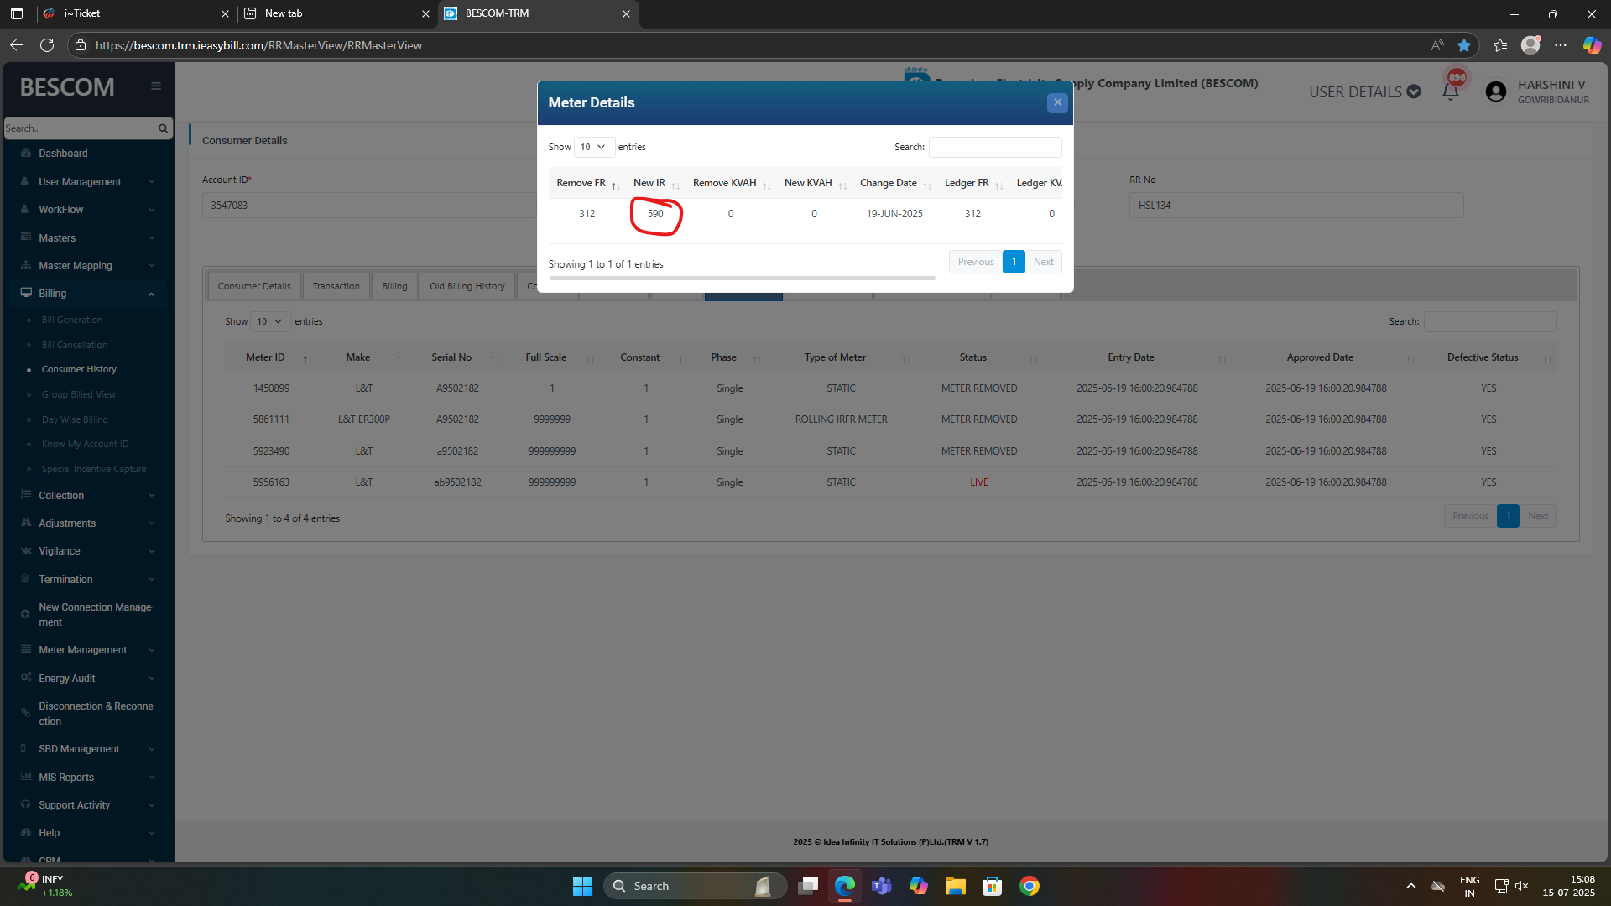The width and height of the screenshot is (1611, 906).
Task: Click page 1 in meter table pagination
Action: (1508, 516)
